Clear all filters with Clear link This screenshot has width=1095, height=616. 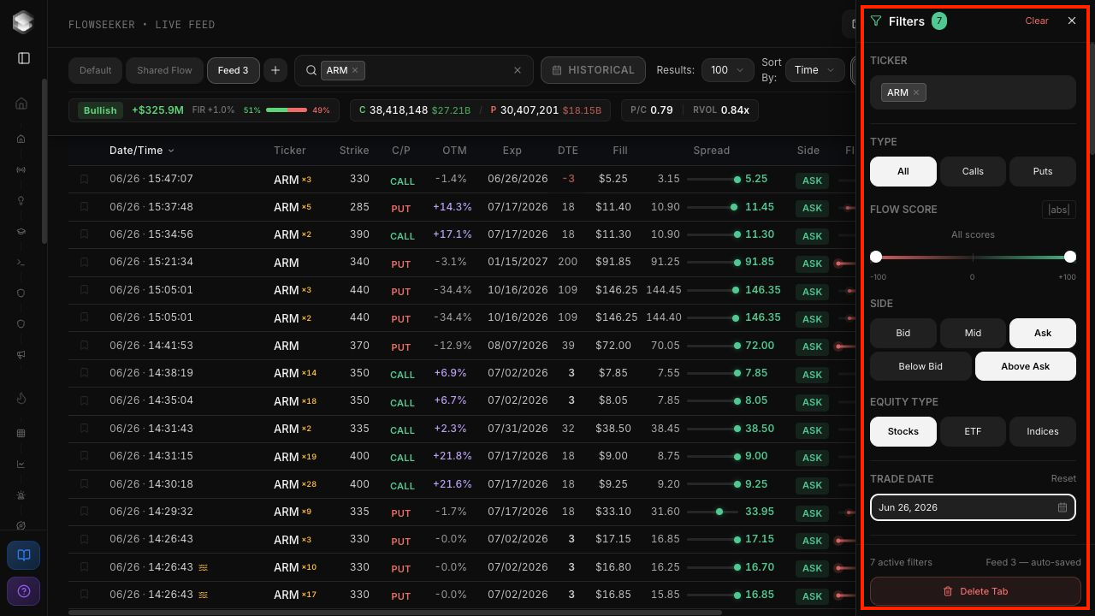(x=1037, y=21)
